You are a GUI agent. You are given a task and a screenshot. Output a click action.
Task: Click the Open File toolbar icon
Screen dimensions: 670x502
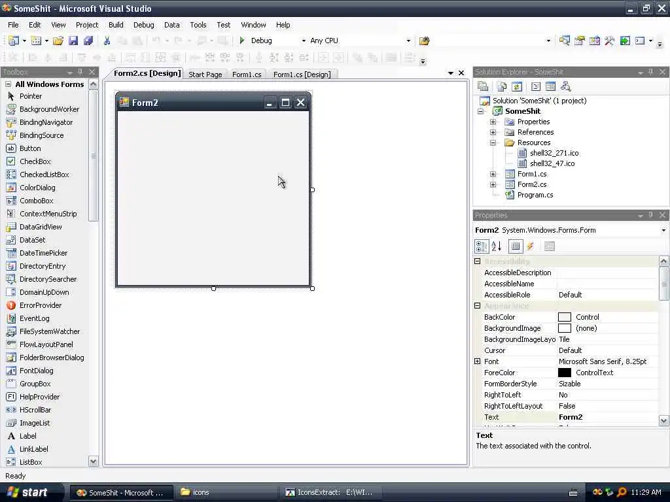58,41
